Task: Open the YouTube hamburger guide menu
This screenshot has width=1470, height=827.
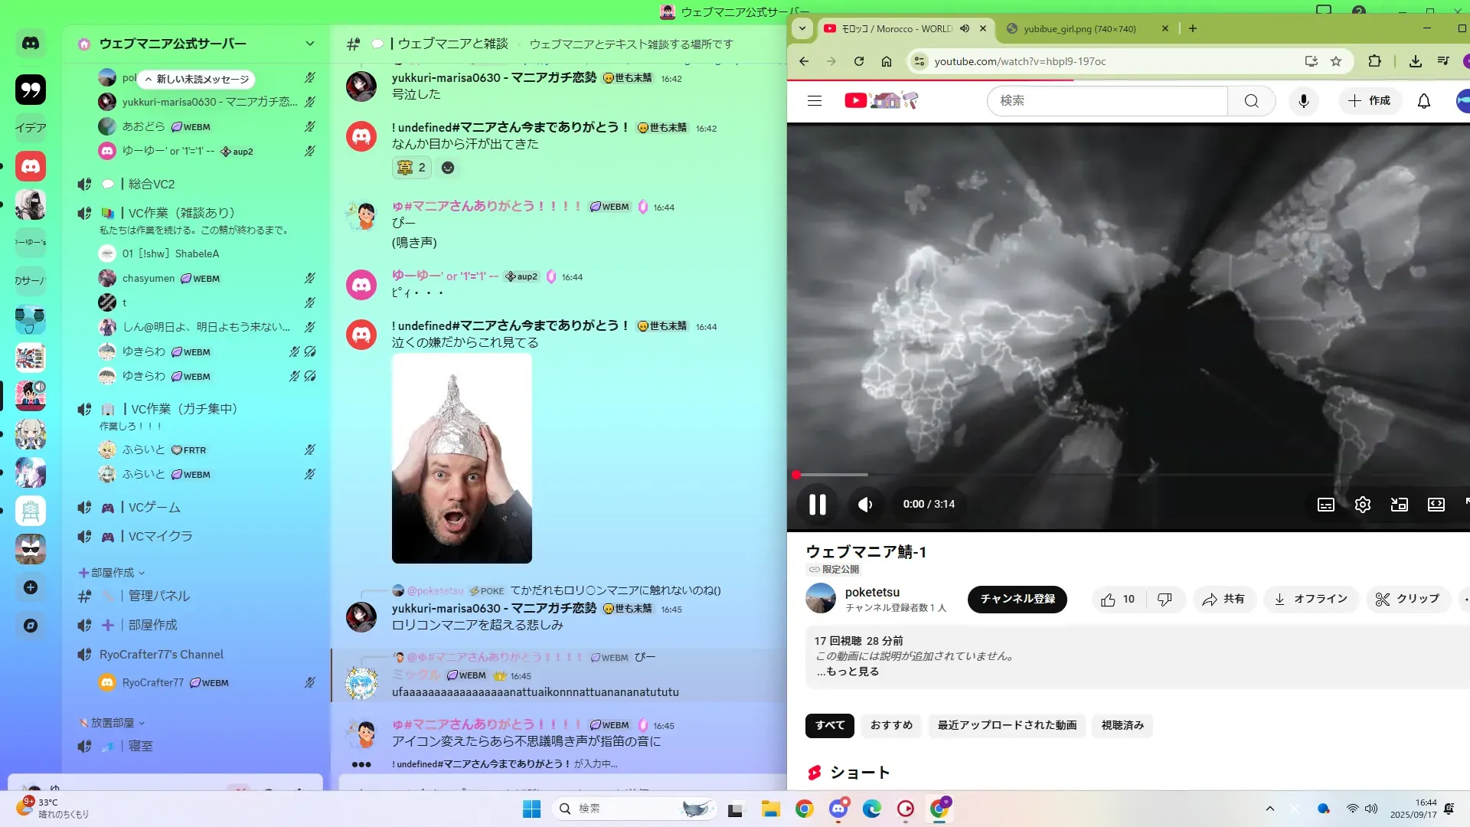Action: [x=814, y=101]
